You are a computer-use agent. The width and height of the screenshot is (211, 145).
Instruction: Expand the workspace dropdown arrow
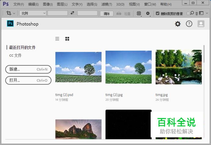(x=207, y=13)
